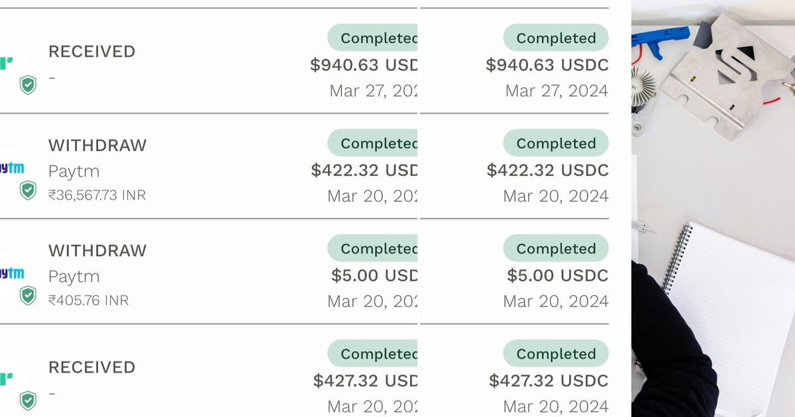Click the shield icon on the $427.32 received row

pos(28,400)
